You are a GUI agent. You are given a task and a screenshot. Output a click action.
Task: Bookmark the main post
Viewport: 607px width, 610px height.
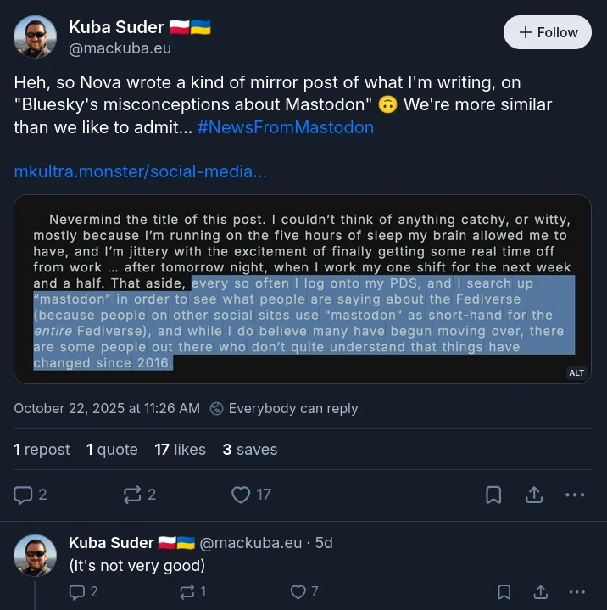(493, 495)
